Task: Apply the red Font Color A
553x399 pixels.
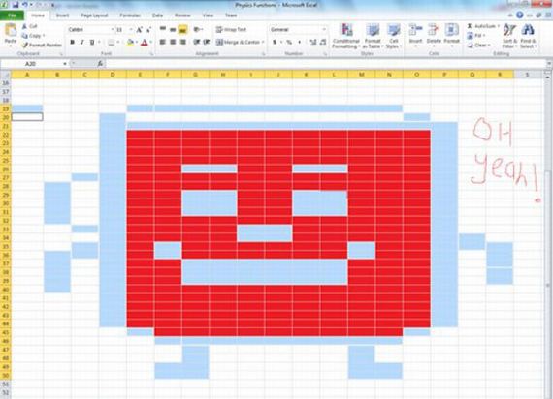Action: (x=145, y=42)
